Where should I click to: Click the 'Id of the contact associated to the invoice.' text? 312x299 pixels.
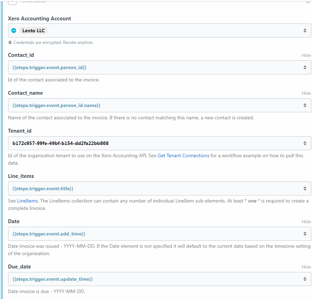pyautogui.click(x=54, y=80)
